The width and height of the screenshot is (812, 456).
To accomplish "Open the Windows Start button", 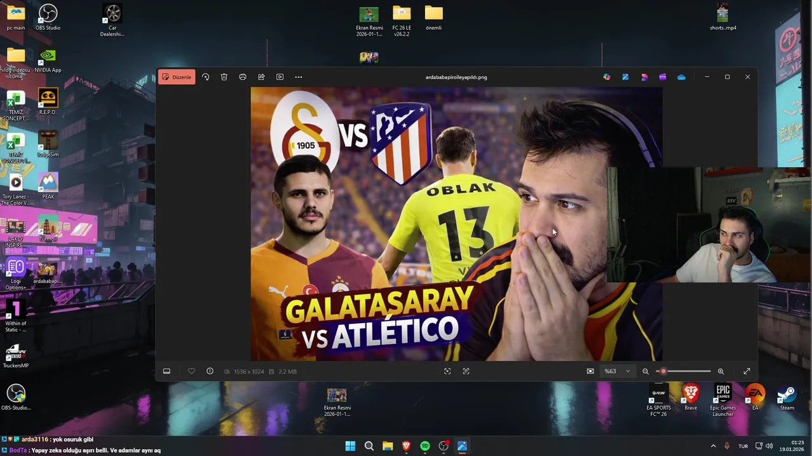I will click(350, 446).
